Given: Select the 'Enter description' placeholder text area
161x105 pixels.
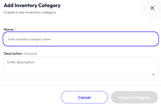Looking at the screenshot, I should [x=21, y=62].
